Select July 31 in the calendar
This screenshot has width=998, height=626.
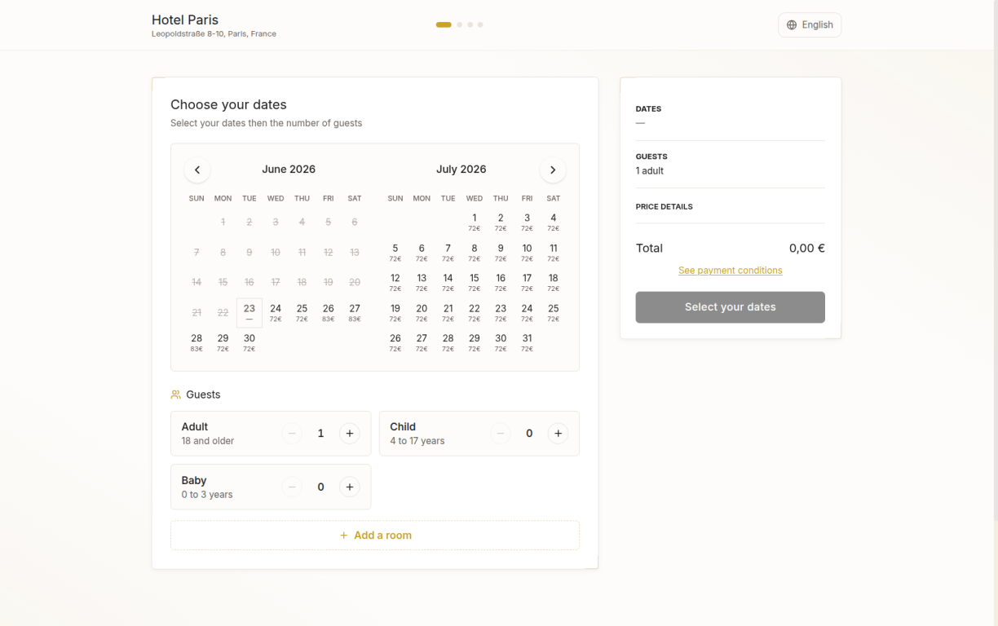point(527,343)
